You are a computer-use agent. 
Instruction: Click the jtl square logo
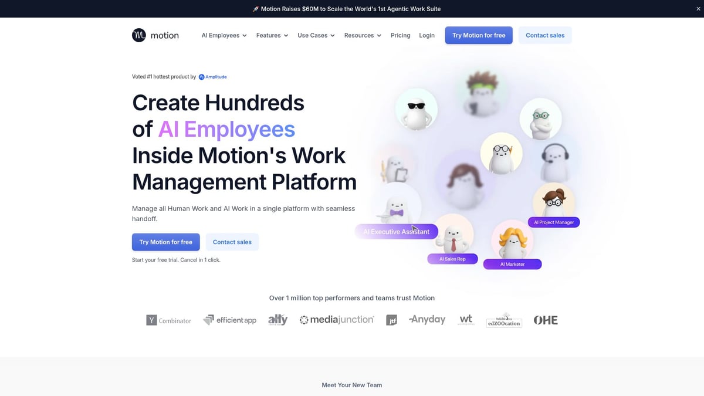pos(392,320)
